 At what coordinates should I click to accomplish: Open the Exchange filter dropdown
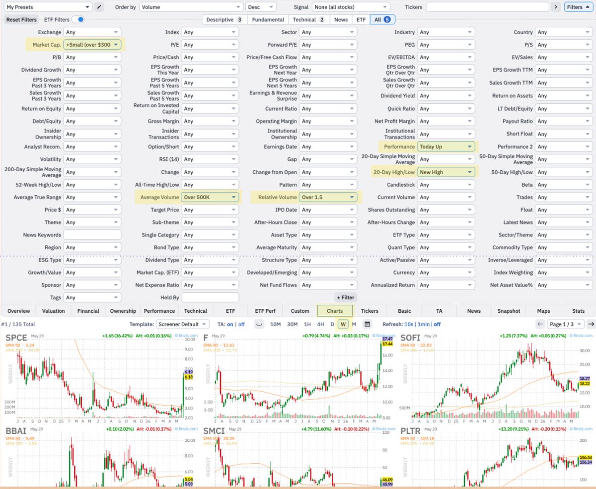pos(92,32)
